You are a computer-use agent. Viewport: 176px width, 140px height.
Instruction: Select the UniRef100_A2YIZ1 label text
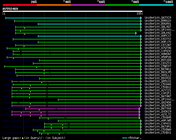158,90
